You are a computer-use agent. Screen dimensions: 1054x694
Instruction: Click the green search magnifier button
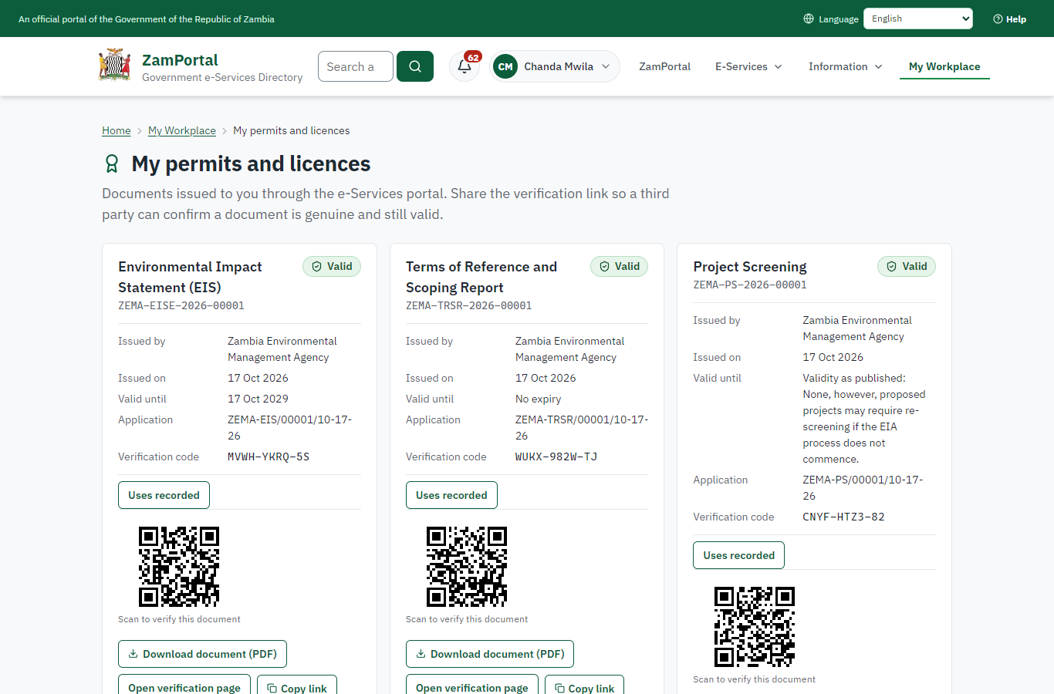[415, 66]
